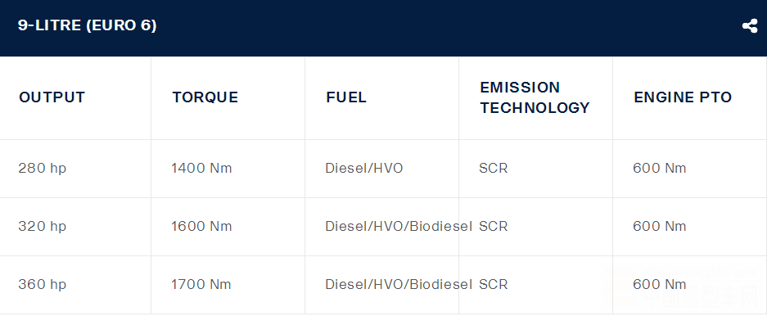Click Diesel/HVO/Biodiesel in the 320 hp row
Image resolution: width=767 pixels, height=316 pixels.
click(399, 227)
